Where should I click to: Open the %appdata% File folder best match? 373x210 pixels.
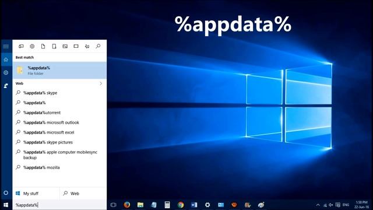coord(59,70)
